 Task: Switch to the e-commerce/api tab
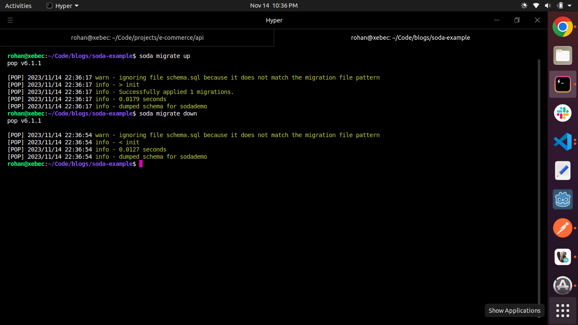137,38
